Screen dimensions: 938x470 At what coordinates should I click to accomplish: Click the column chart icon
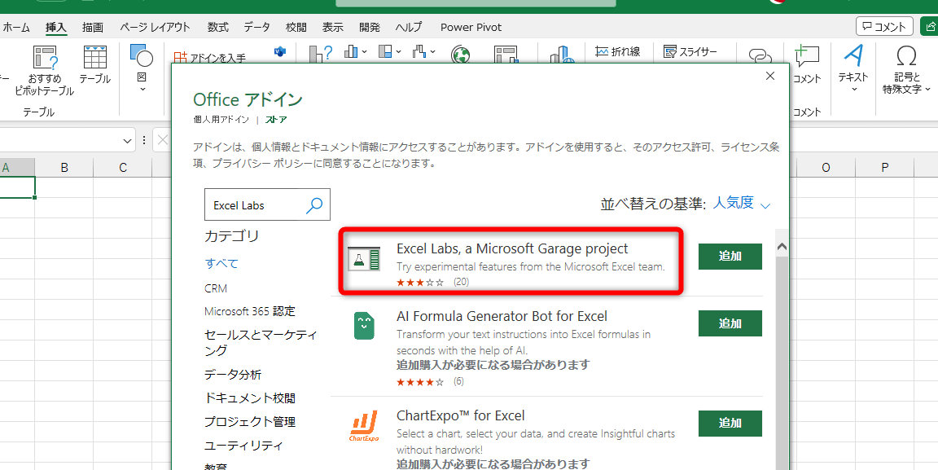(x=351, y=52)
